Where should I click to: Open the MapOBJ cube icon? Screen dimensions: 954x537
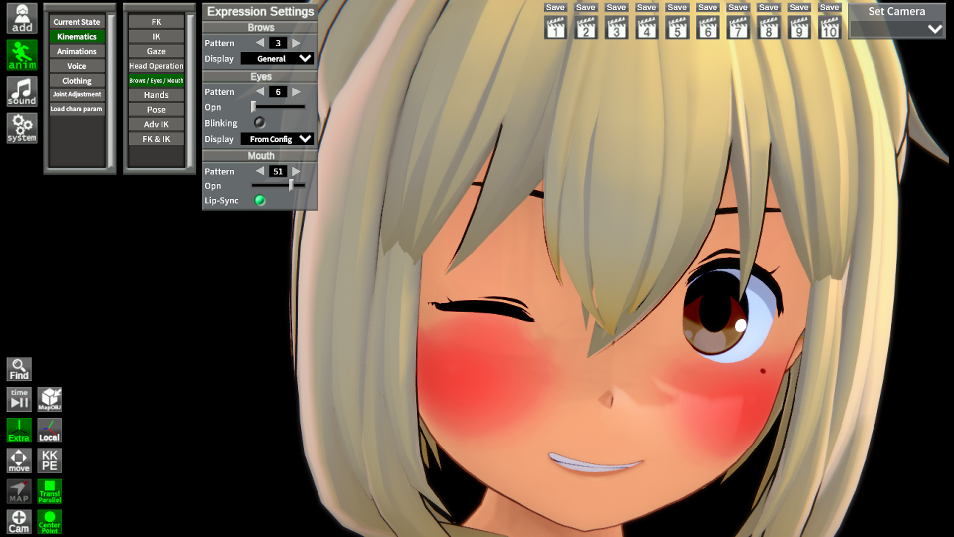click(50, 399)
